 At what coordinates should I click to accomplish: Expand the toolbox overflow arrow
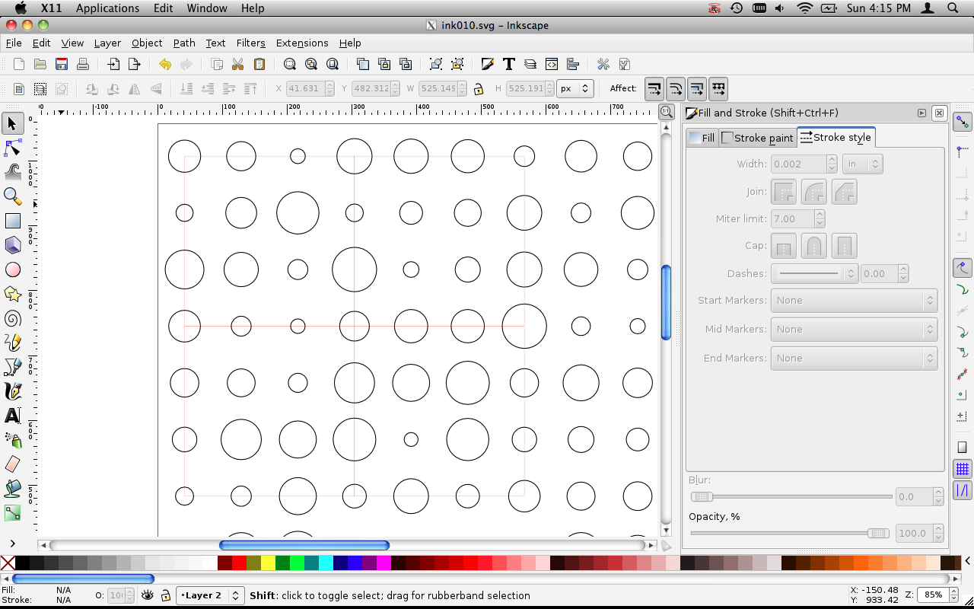click(x=12, y=544)
